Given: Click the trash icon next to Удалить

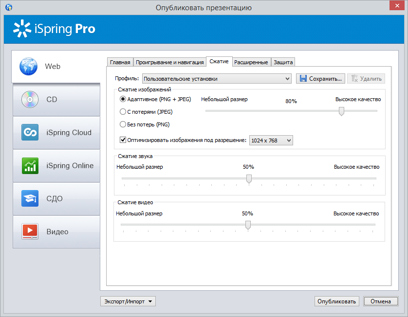Looking at the screenshot, I should (x=354, y=78).
